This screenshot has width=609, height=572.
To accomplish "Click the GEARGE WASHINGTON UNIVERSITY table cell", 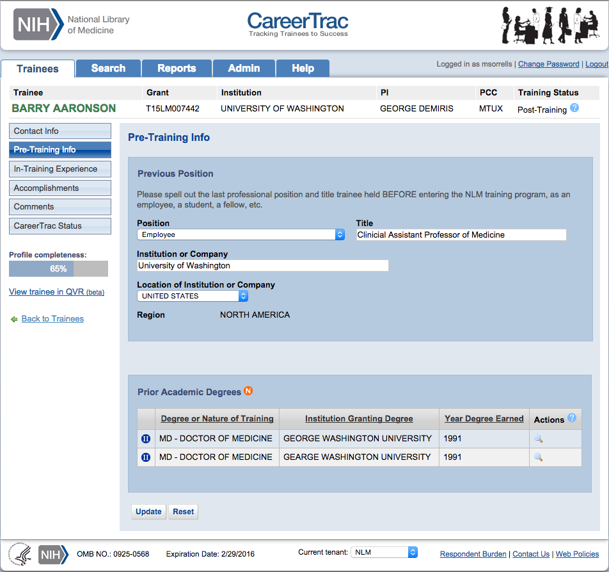I will click(359, 457).
